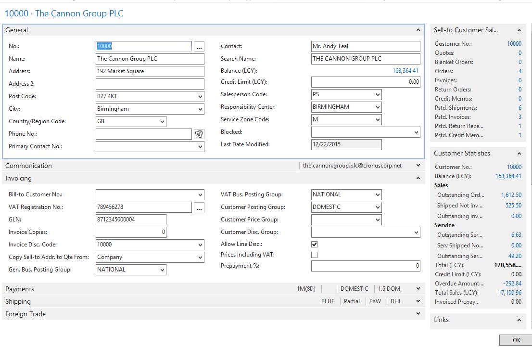The image size is (532, 349).
Task: Open the Blocked dropdown
Action: point(416,132)
